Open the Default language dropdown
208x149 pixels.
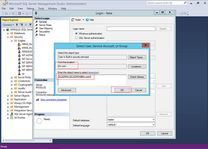(153, 124)
